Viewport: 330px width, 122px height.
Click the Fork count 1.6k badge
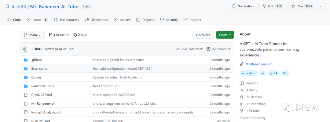[x=279, y=6]
